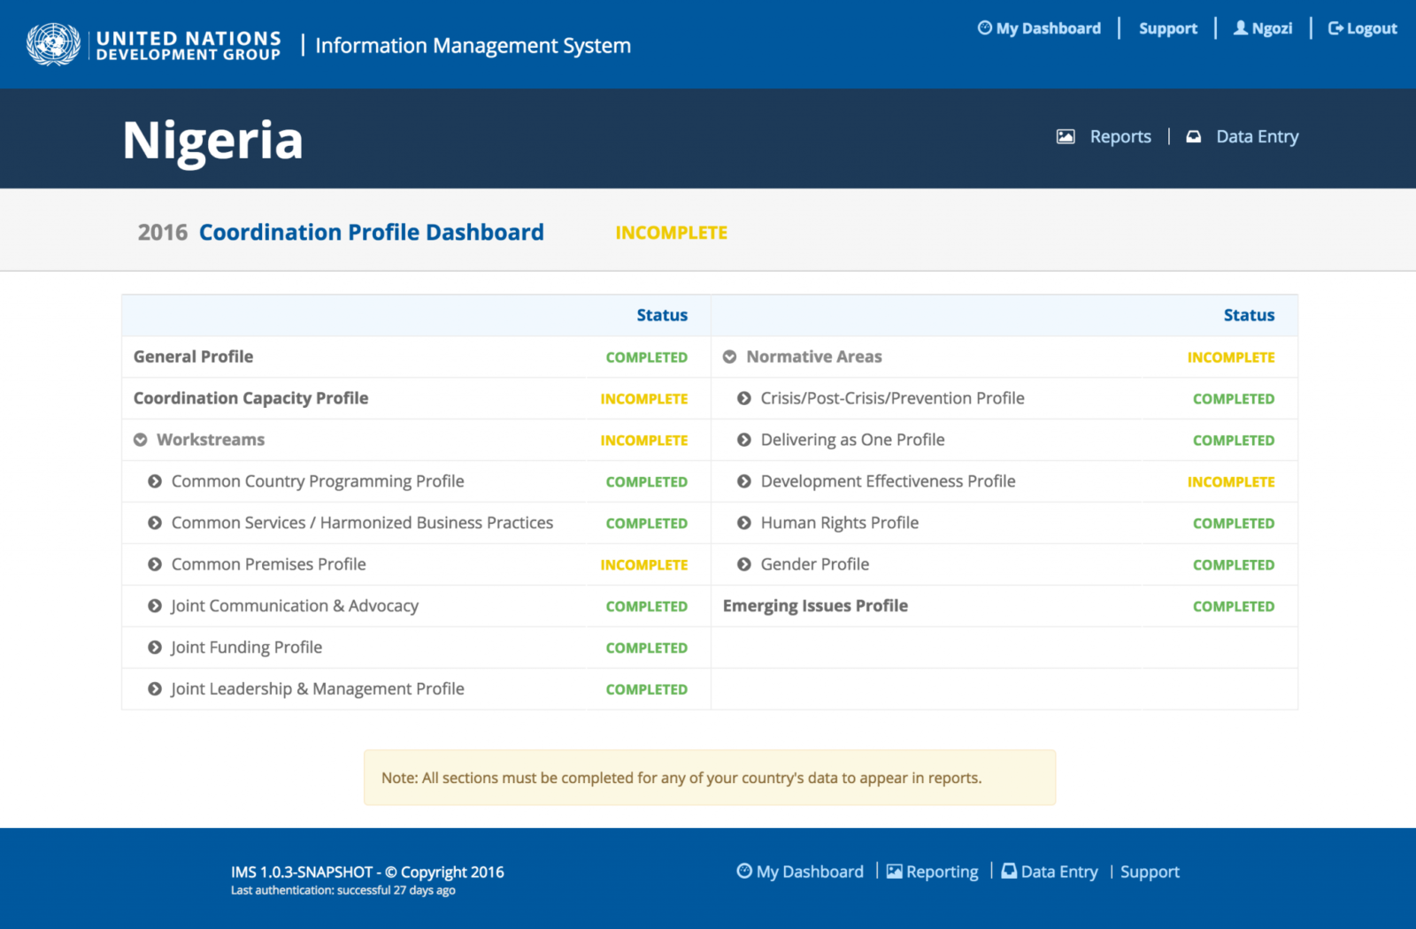Open Emerging Issues Profile
The width and height of the screenshot is (1416, 929).
coord(815,606)
